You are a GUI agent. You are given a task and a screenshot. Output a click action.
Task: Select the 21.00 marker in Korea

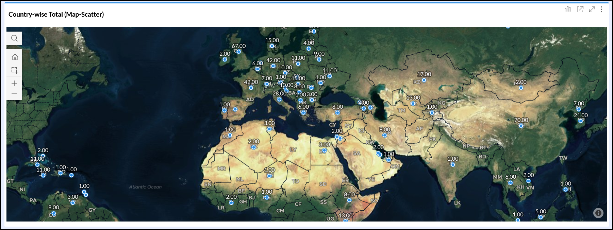[x=581, y=121]
